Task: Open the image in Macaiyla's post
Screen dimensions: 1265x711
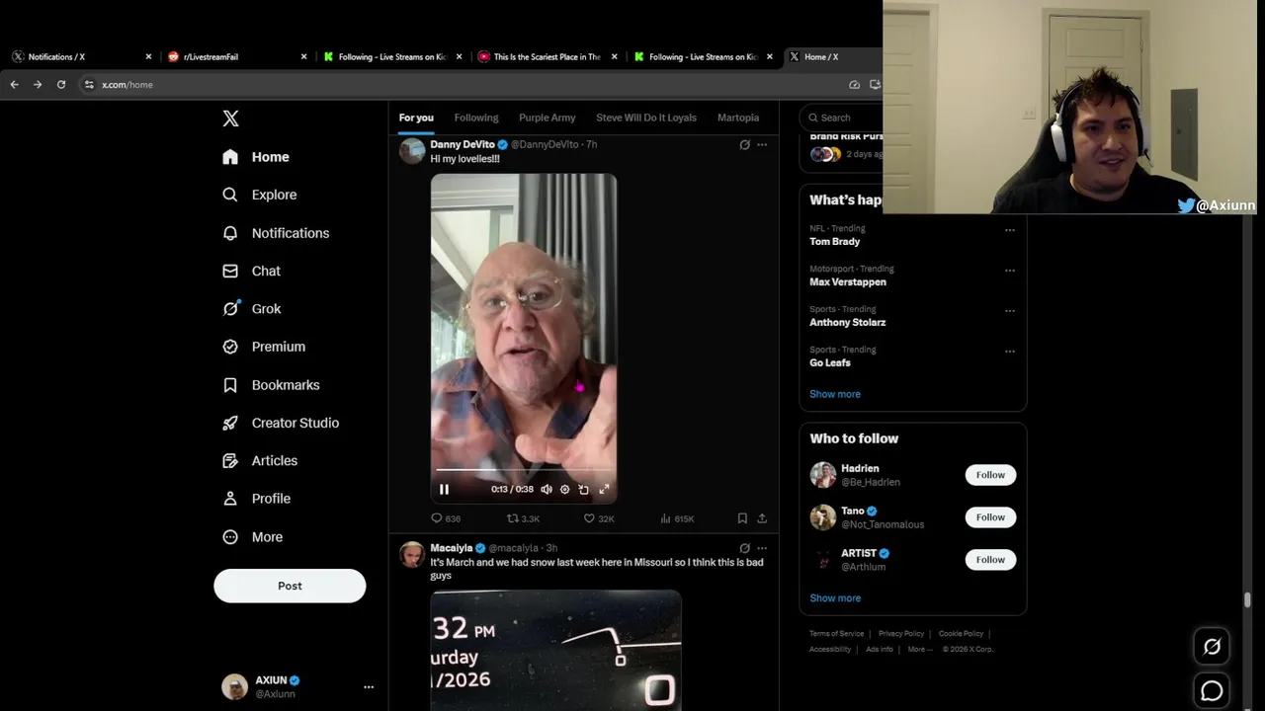Action: point(555,651)
